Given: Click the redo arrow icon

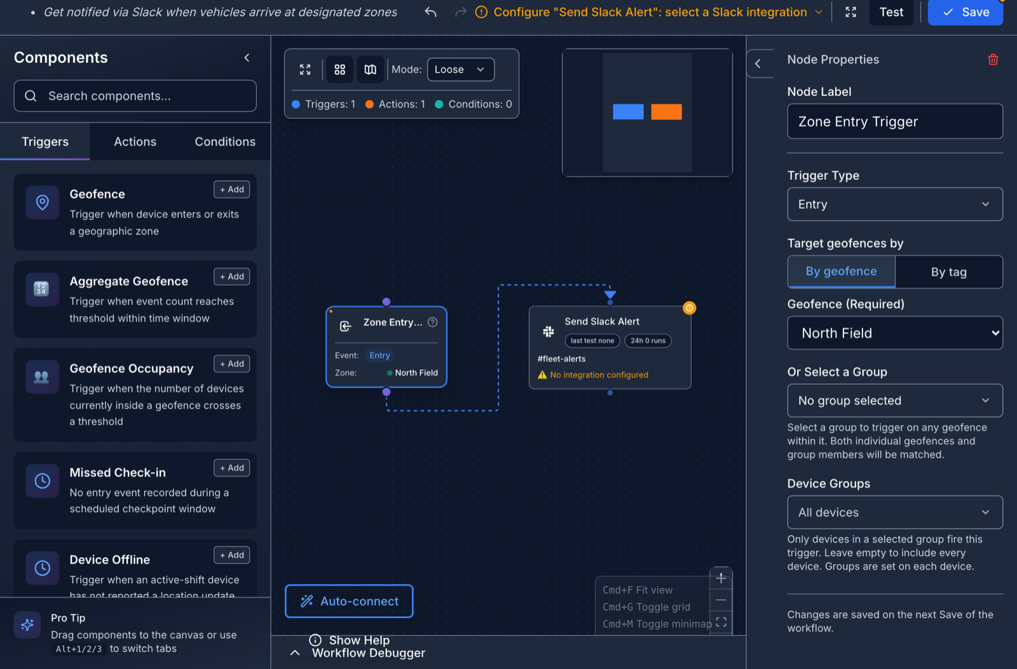Looking at the screenshot, I should (461, 12).
